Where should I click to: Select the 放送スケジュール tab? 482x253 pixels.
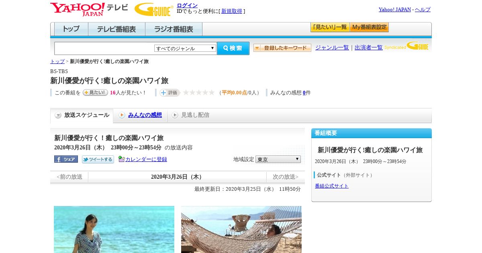(82, 116)
